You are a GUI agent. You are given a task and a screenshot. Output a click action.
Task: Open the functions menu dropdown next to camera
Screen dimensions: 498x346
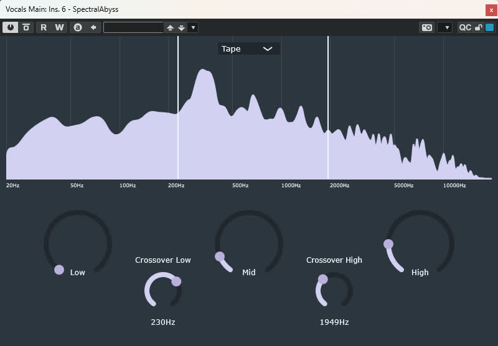point(445,27)
